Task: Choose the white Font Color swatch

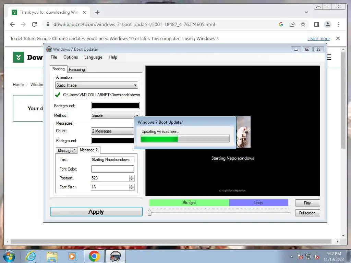Action: pos(112,169)
